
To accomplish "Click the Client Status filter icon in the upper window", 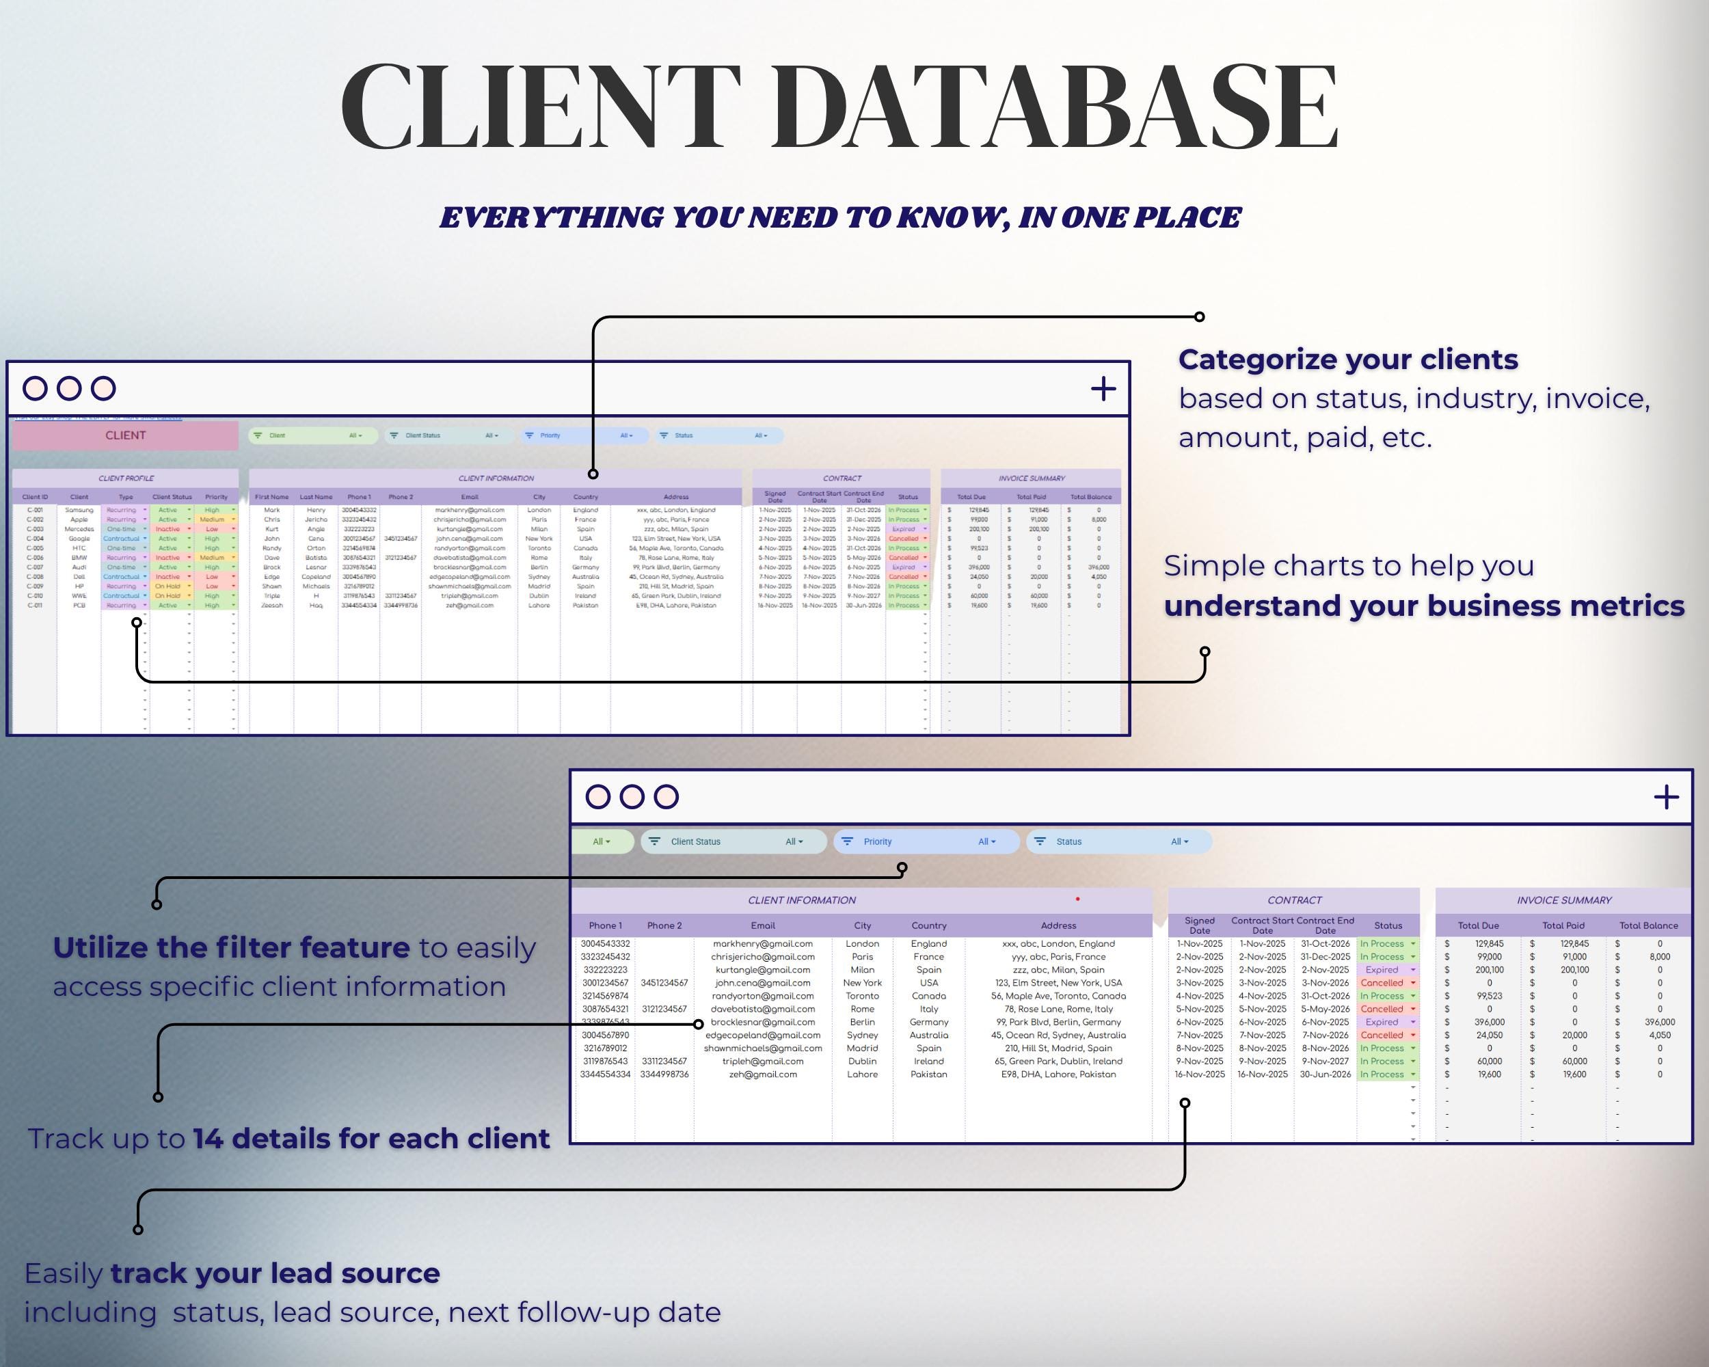I will pyautogui.click(x=394, y=435).
